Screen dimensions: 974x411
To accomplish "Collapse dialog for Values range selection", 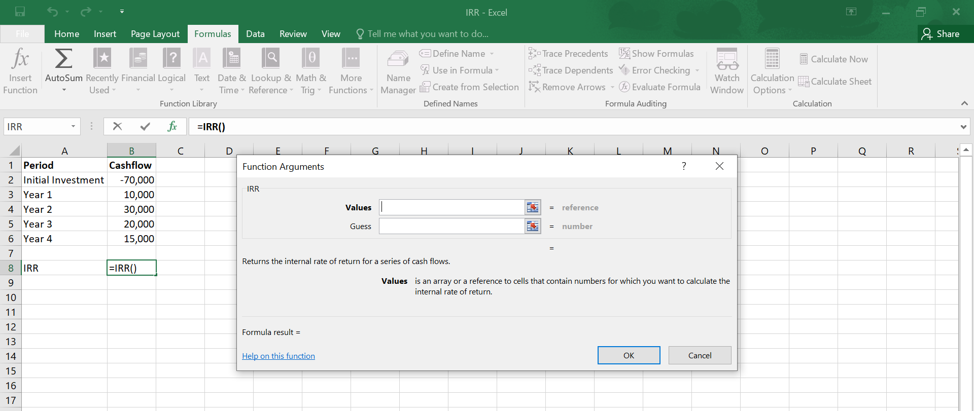I will [x=533, y=207].
